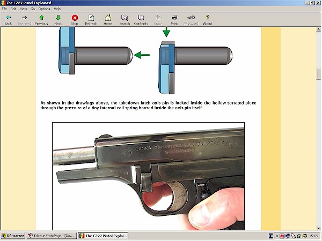Open the File menu

point(4,9)
